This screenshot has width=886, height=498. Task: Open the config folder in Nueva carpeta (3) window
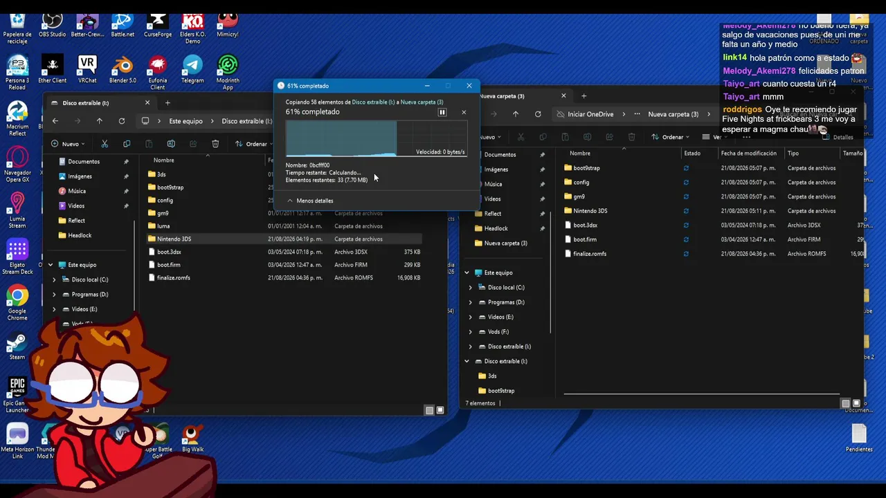[577, 183]
